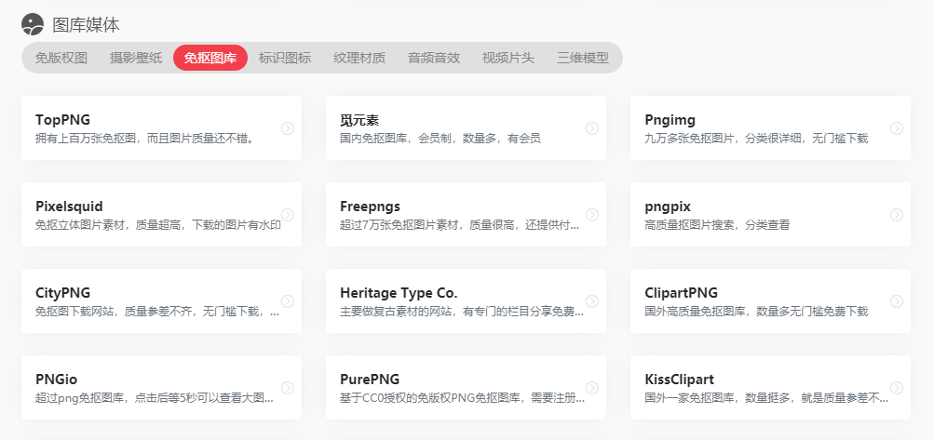Open the 音频音效 tab
The width and height of the screenshot is (934, 440).
pyautogui.click(x=434, y=58)
